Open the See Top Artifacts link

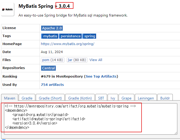[101, 76]
